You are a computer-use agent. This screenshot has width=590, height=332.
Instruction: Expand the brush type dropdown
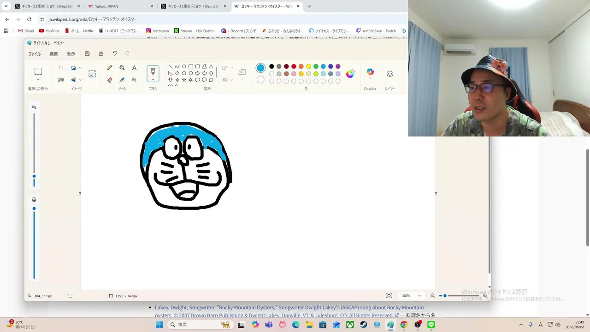point(153,79)
